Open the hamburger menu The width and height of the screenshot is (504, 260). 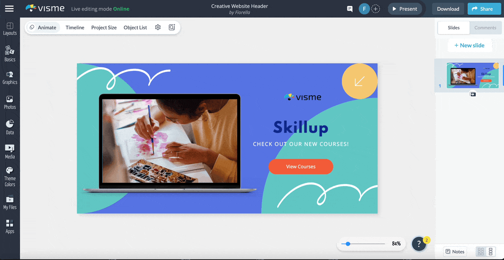tap(9, 8)
